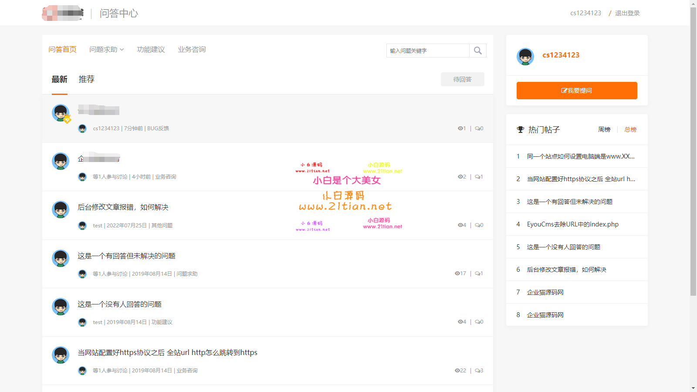Click the site logo in header
The image size is (697, 392).
[x=63, y=13]
